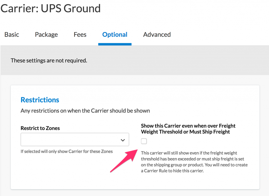The height and width of the screenshot is (196, 269).
Task: Go to the Fees tab
Action: [x=80, y=35]
